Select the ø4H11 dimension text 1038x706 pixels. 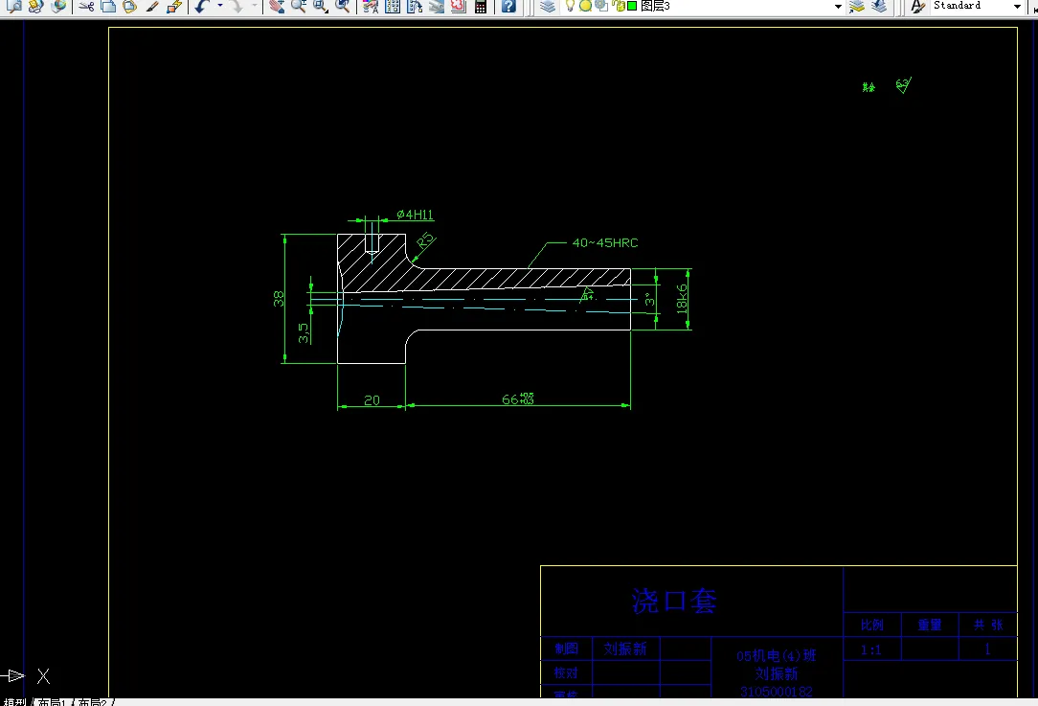tap(415, 215)
